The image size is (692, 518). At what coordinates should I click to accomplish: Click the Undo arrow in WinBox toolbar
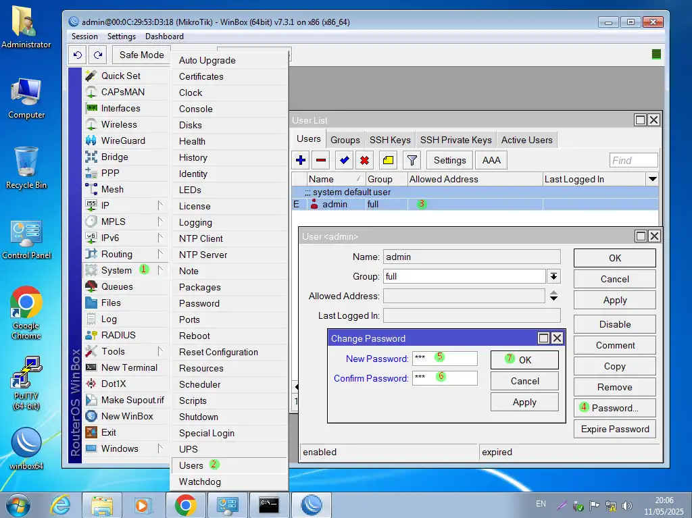point(78,55)
